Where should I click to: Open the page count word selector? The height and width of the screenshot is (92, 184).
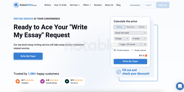pyautogui.click(x=130, y=44)
